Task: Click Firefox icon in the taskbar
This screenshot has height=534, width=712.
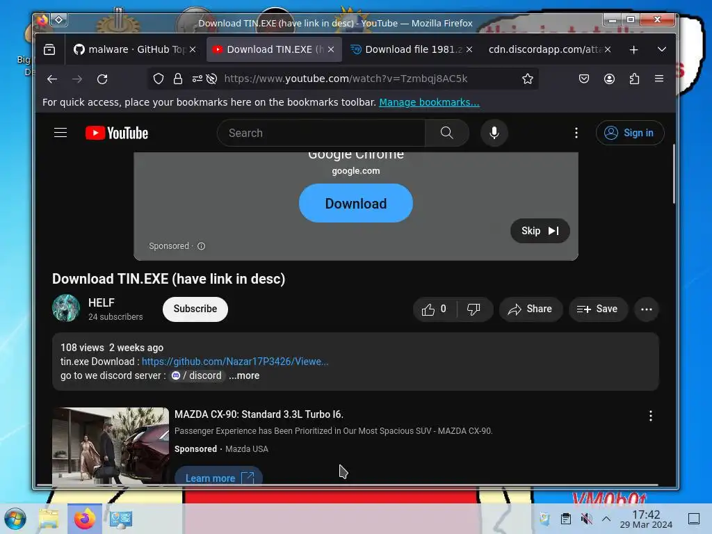Action: 85,519
